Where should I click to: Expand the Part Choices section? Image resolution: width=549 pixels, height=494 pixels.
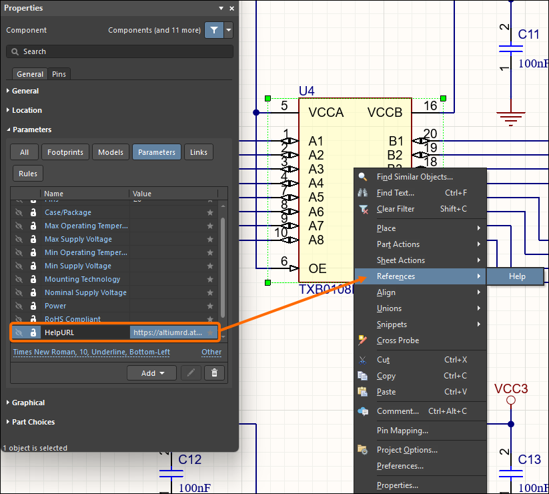[x=33, y=422]
